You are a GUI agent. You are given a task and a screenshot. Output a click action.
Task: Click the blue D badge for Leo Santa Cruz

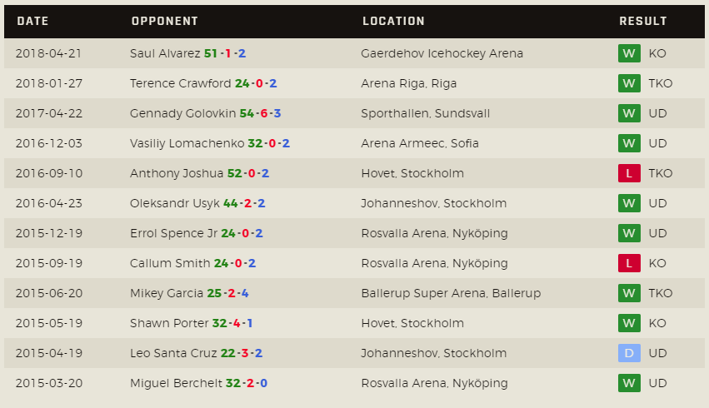(629, 353)
